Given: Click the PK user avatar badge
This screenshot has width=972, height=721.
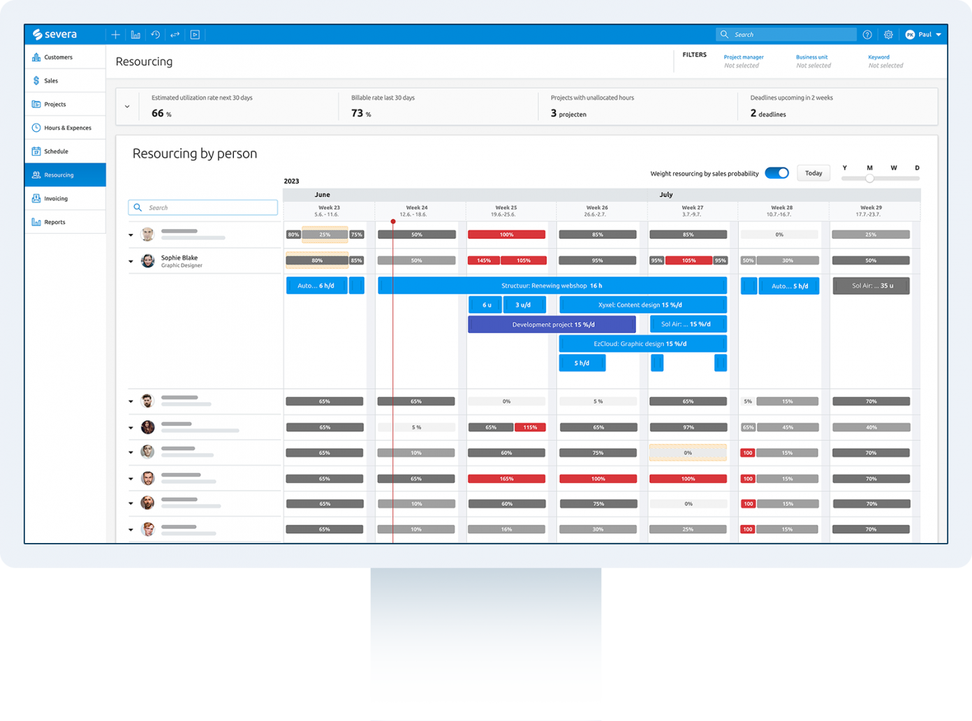Looking at the screenshot, I should [910, 34].
